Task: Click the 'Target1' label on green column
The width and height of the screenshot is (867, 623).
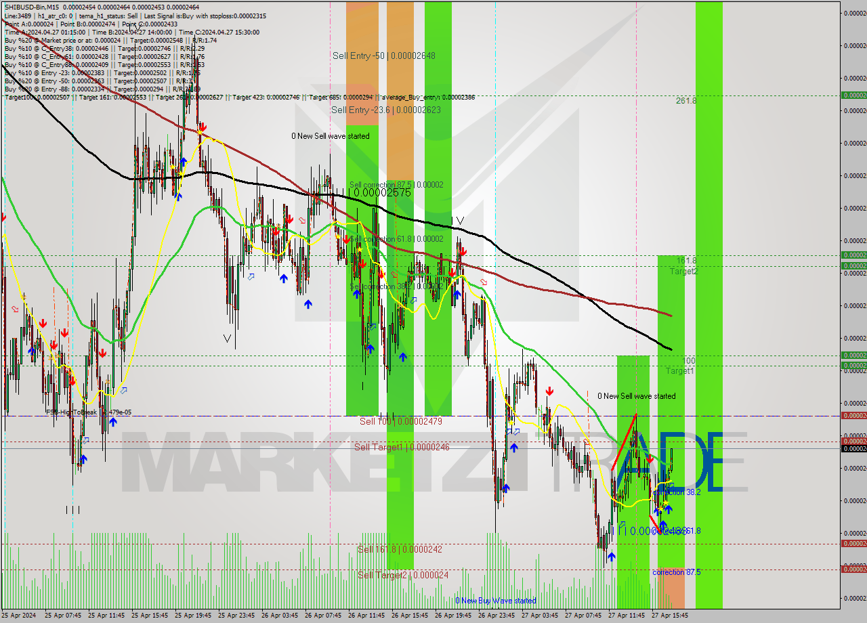Action: [x=679, y=370]
